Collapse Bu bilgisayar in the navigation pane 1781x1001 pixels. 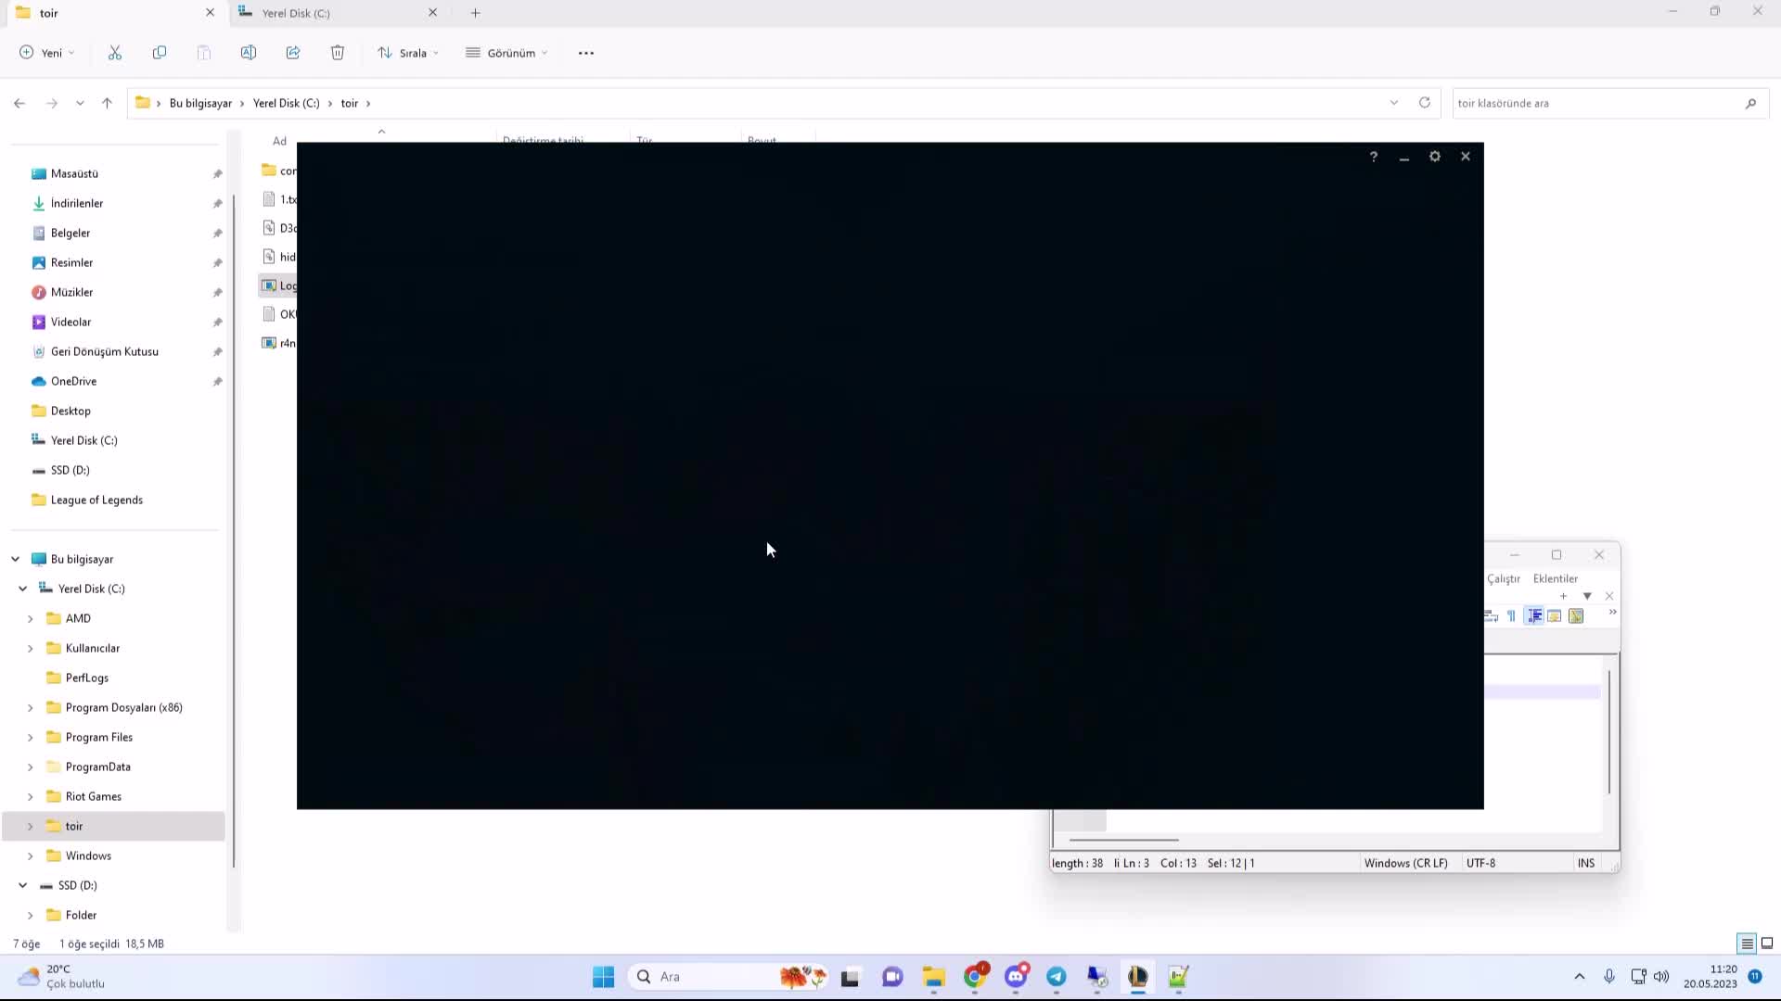(14, 559)
